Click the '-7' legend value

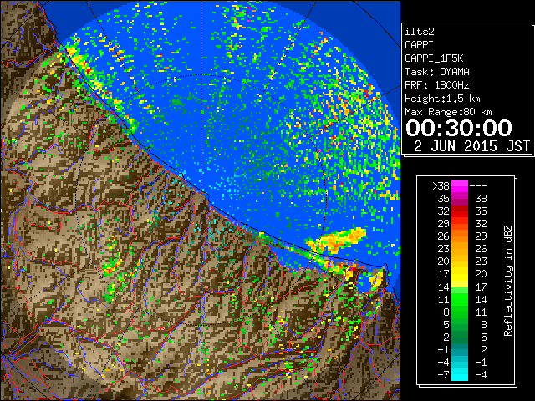click(443, 375)
